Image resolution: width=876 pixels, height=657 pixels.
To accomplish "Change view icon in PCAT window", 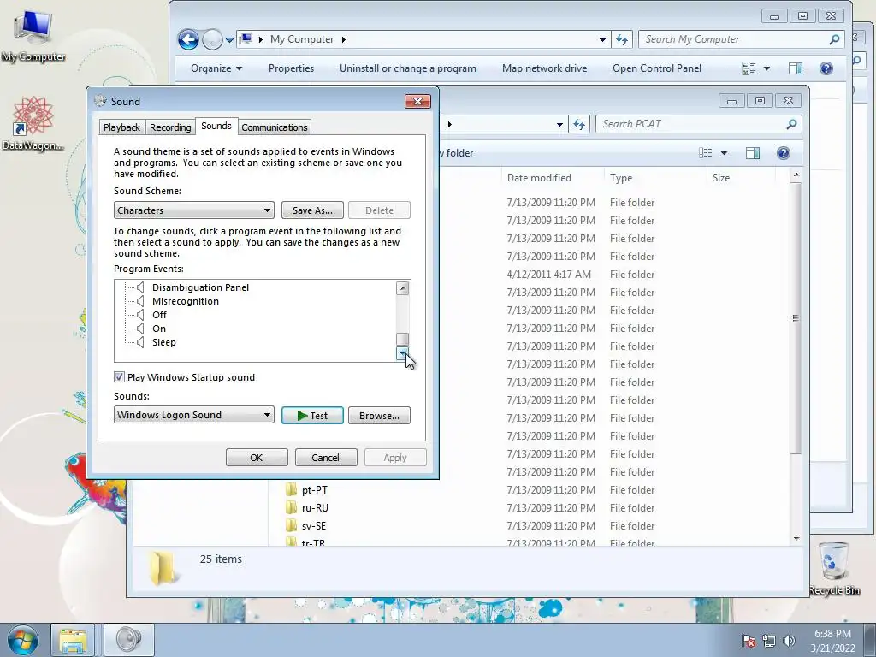I will (x=706, y=153).
